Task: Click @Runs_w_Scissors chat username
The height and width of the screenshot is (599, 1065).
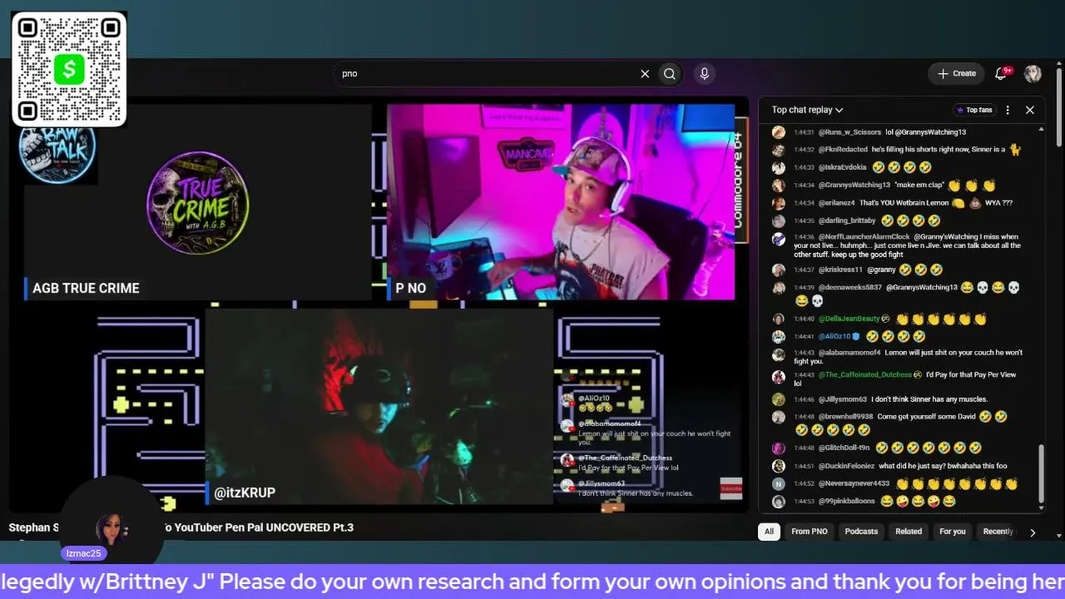Action: [x=850, y=132]
